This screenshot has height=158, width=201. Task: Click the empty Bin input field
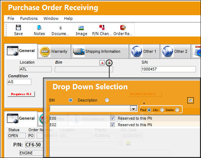click(x=84, y=69)
